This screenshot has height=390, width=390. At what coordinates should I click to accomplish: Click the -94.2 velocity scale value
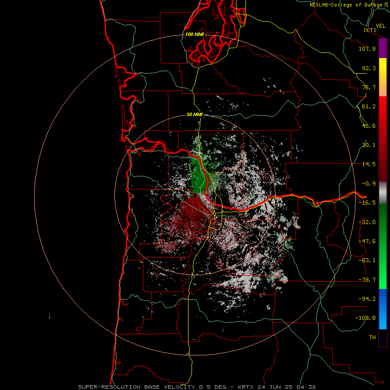click(367, 299)
